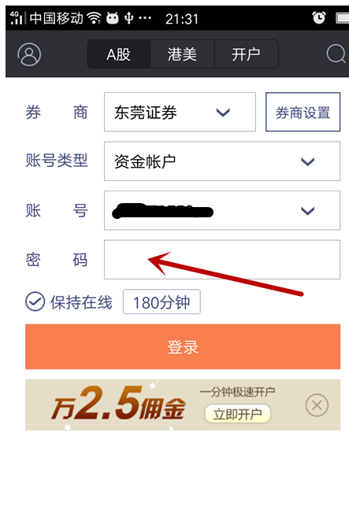Expand the 东莞证券 broker dropdown
349x511 pixels.
point(180,112)
